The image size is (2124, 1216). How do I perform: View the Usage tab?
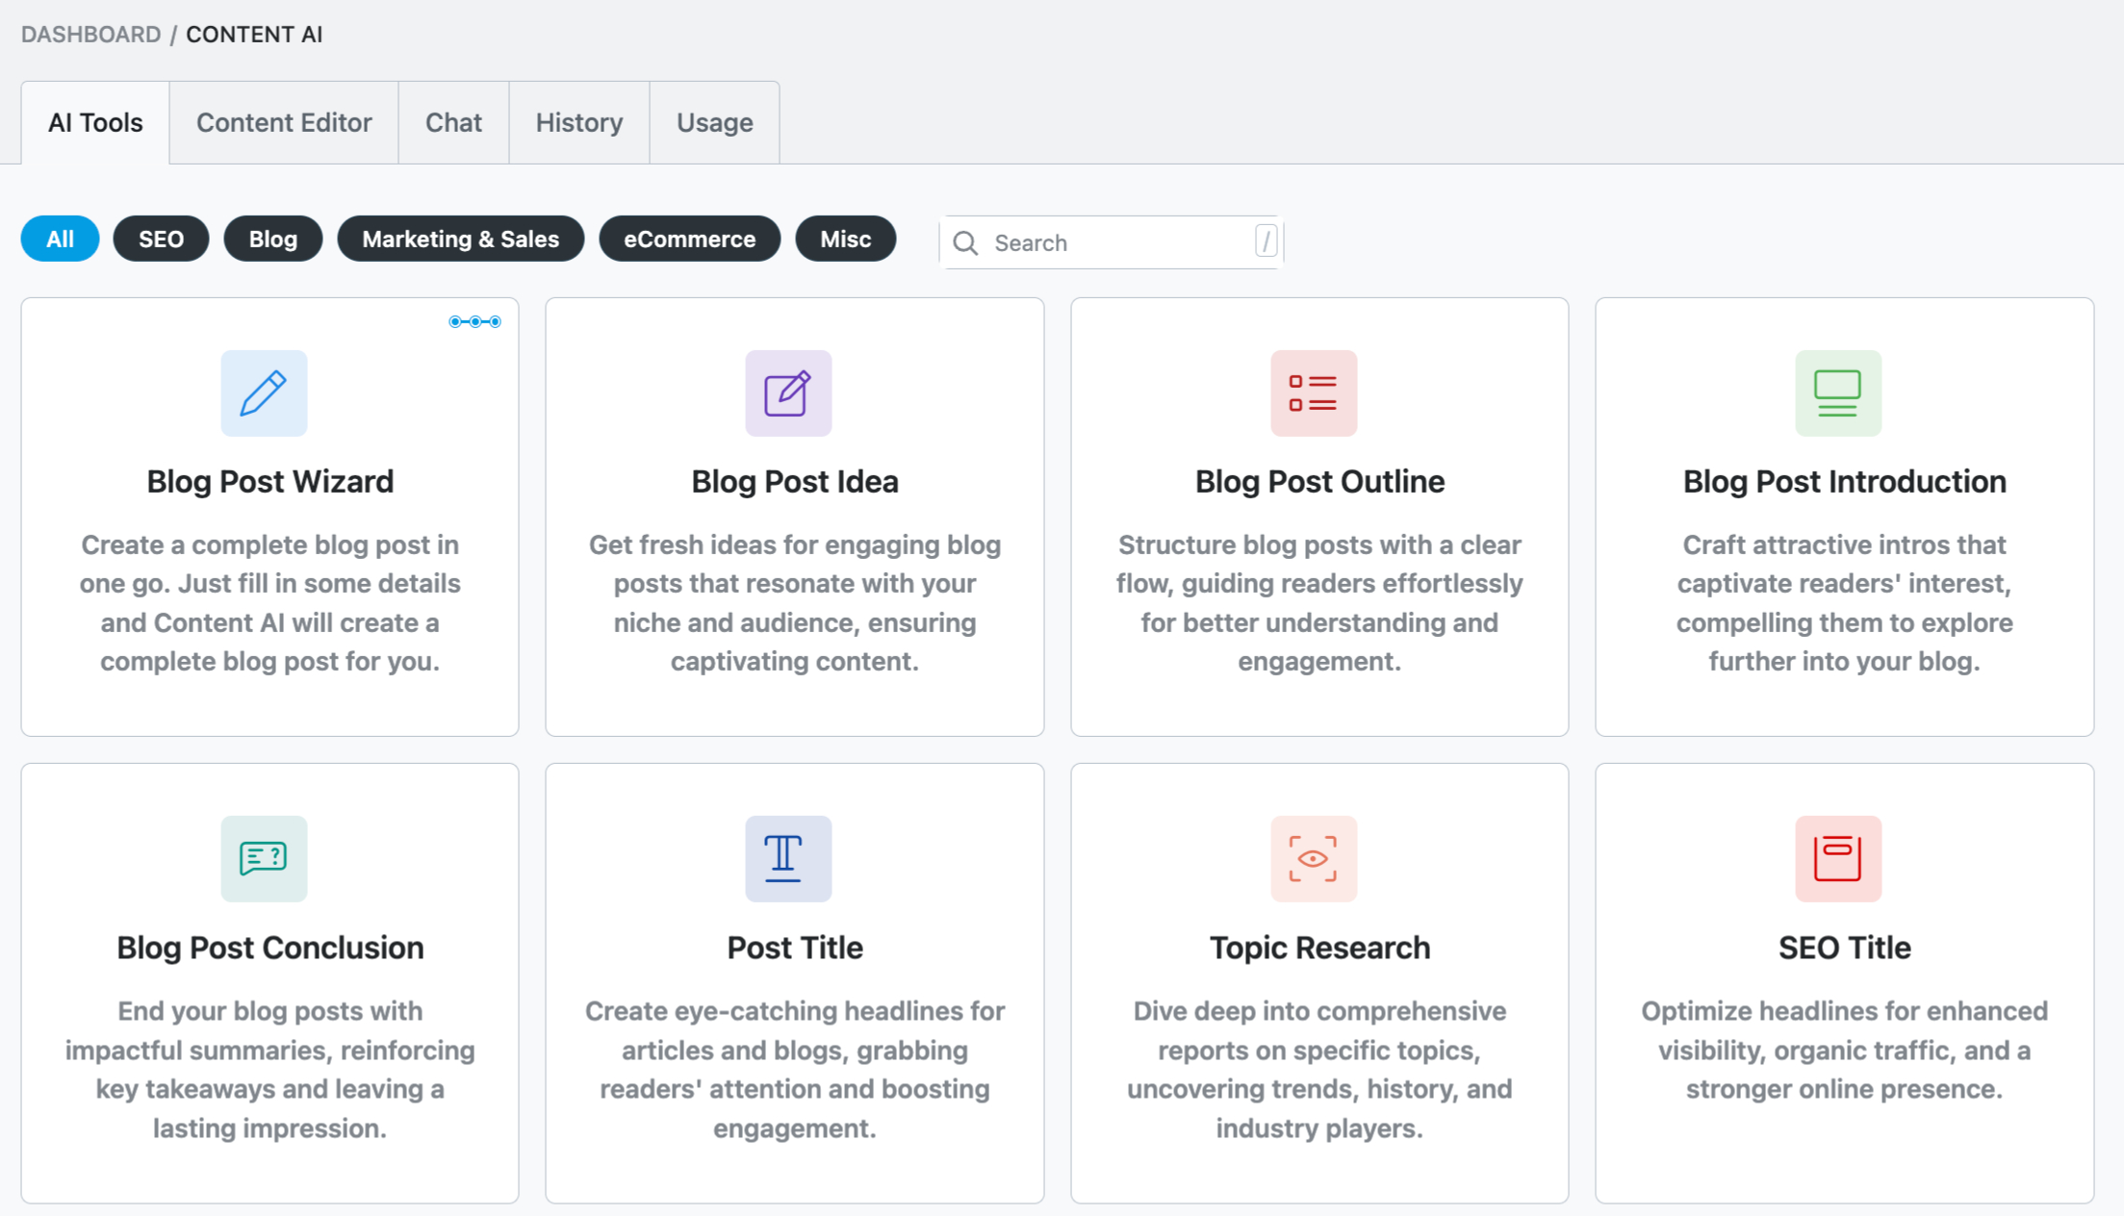point(714,122)
